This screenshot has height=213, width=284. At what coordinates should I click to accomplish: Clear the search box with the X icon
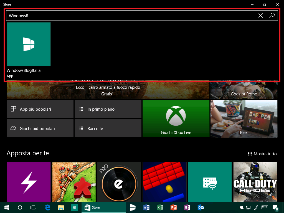pos(260,16)
